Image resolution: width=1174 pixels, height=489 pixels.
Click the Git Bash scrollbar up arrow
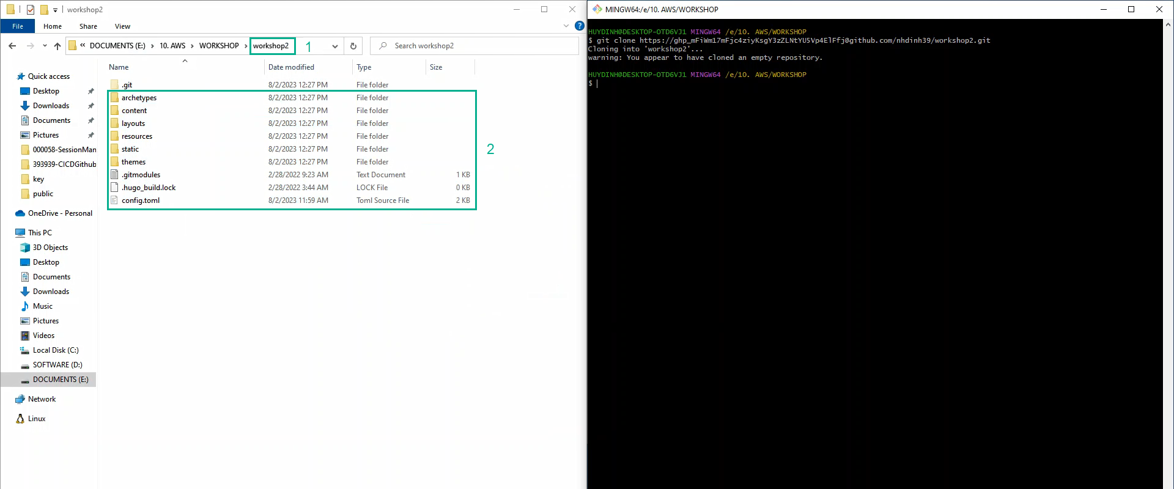point(1168,24)
